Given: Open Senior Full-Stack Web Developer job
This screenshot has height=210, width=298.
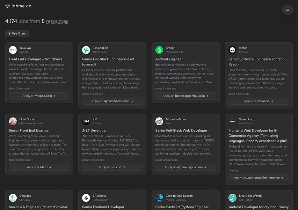Looking at the screenshot, I should point(181,131).
